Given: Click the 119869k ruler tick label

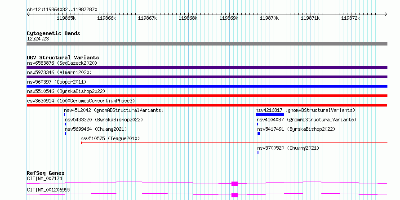Looking at the screenshot, I should (x=229, y=18).
